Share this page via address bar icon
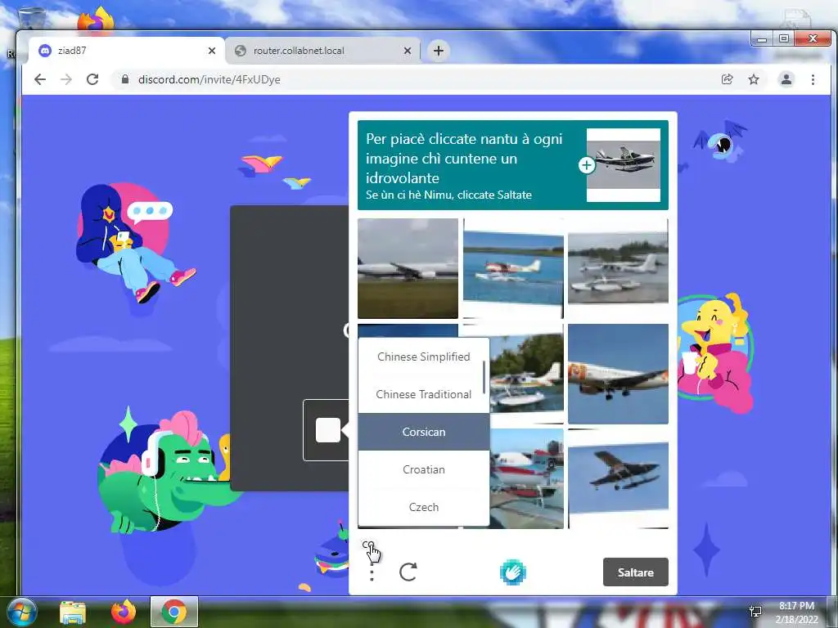This screenshot has height=628, width=838. click(x=727, y=79)
